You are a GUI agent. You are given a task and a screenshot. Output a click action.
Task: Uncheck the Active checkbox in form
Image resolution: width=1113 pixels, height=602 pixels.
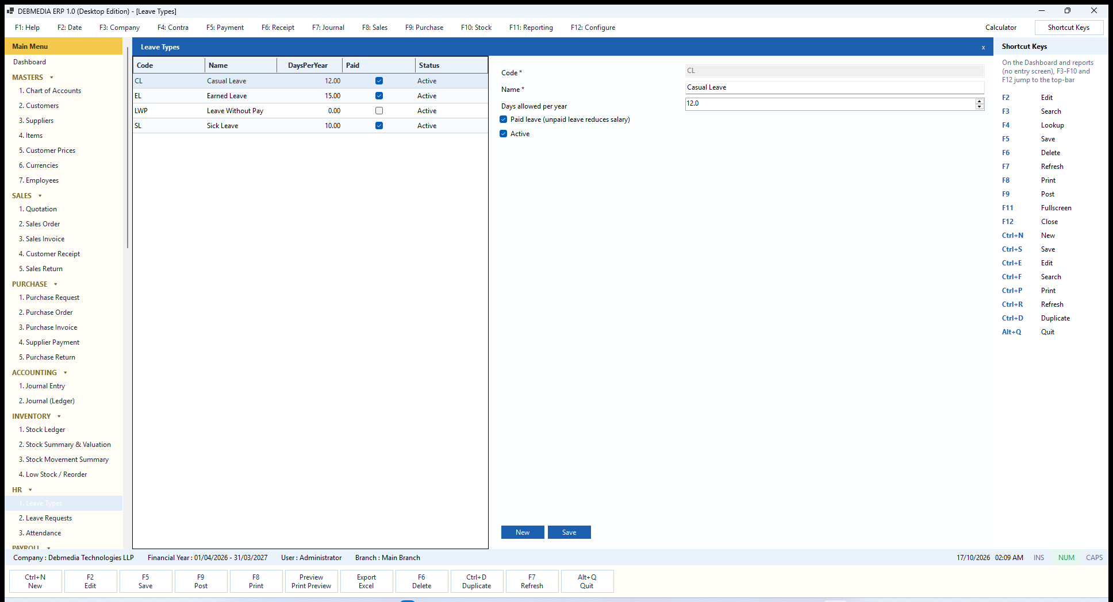coord(504,134)
